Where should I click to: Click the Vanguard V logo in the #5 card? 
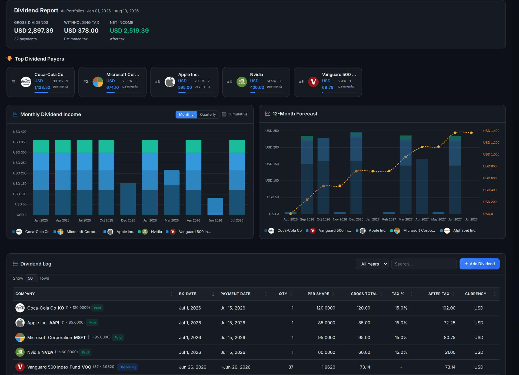(x=313, y=82)
